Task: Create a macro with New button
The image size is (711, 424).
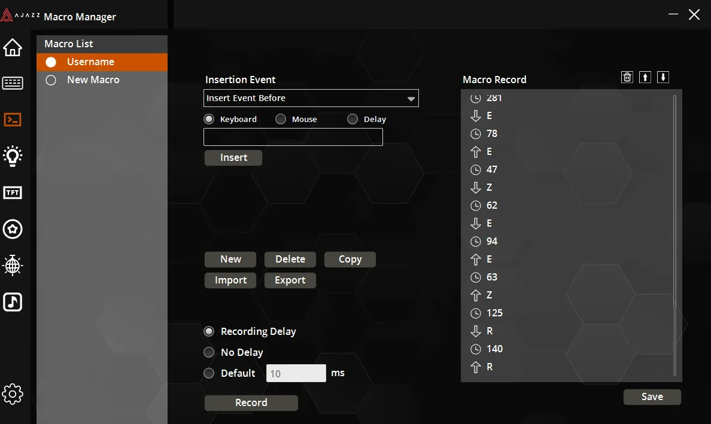Action: [230, 260]
